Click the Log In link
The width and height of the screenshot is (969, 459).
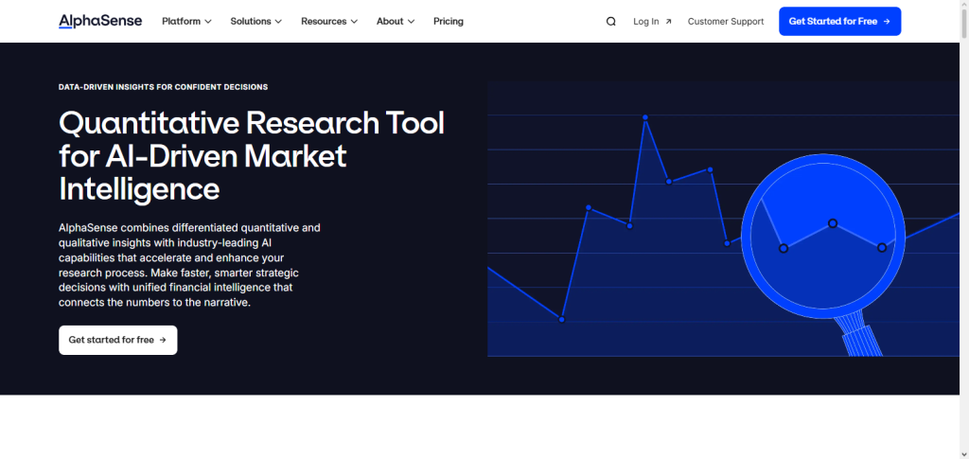tap(652, 22)
